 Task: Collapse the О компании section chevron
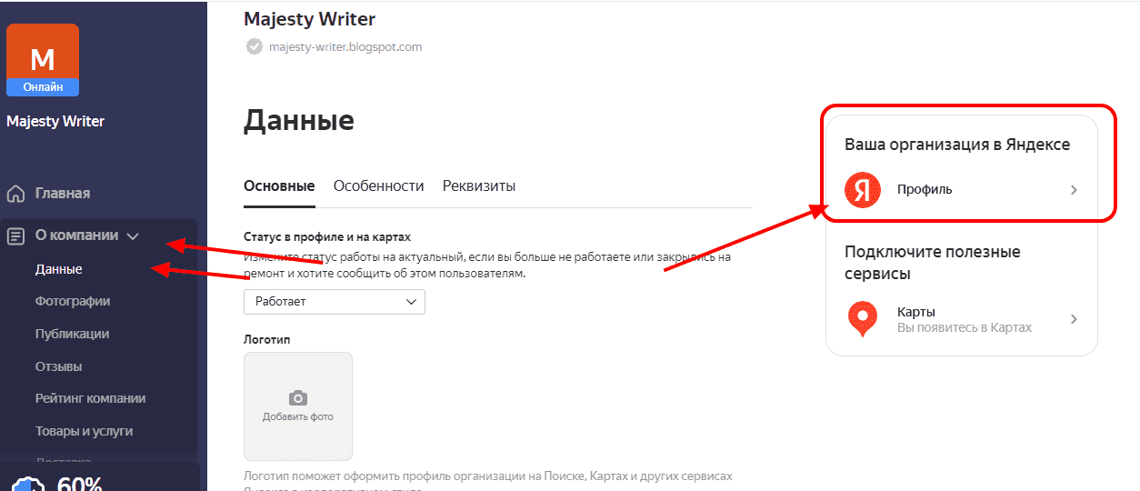(x=133, y=236)
